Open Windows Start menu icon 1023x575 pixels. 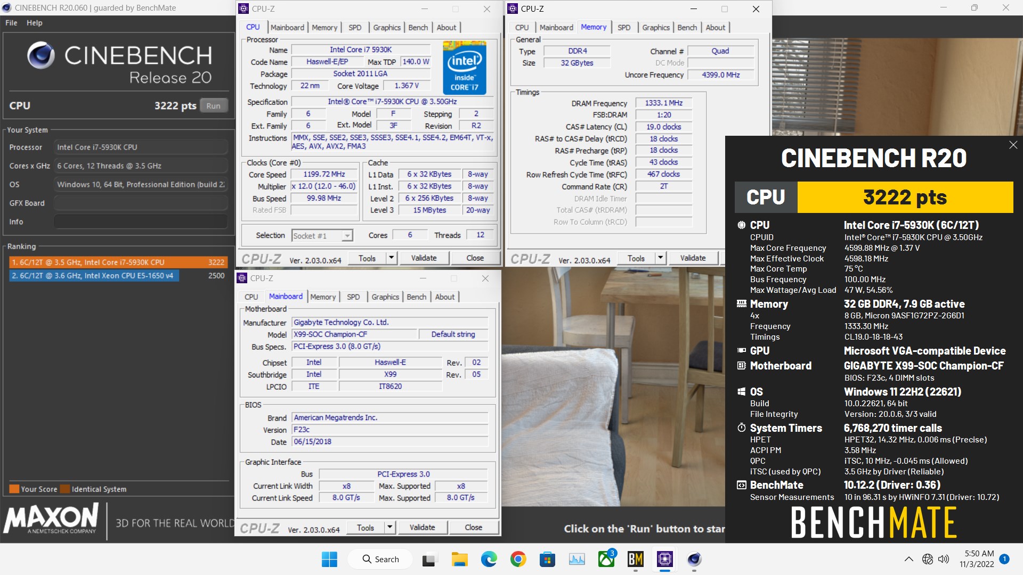point(329,559)
